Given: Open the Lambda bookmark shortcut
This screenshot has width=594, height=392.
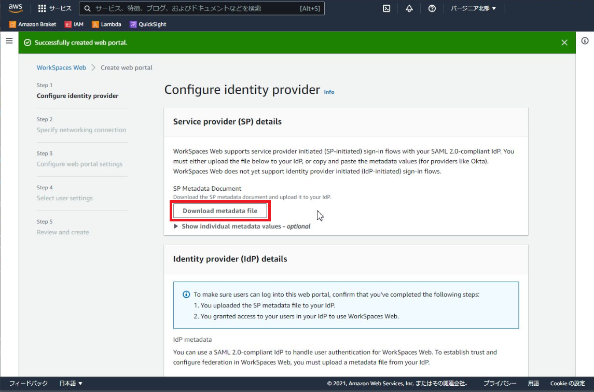Looking at the screenshot, I should (x=106, y=24).
